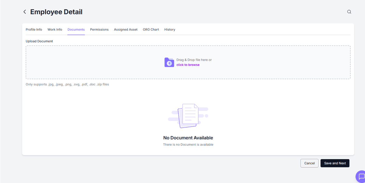The image size is (365, 183).
Task: Click the supported file formats hint text
Action: coord(67,84)
